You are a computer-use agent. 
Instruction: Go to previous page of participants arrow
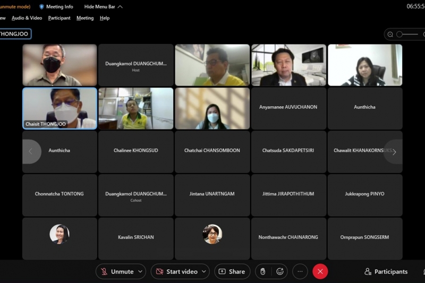30,152
